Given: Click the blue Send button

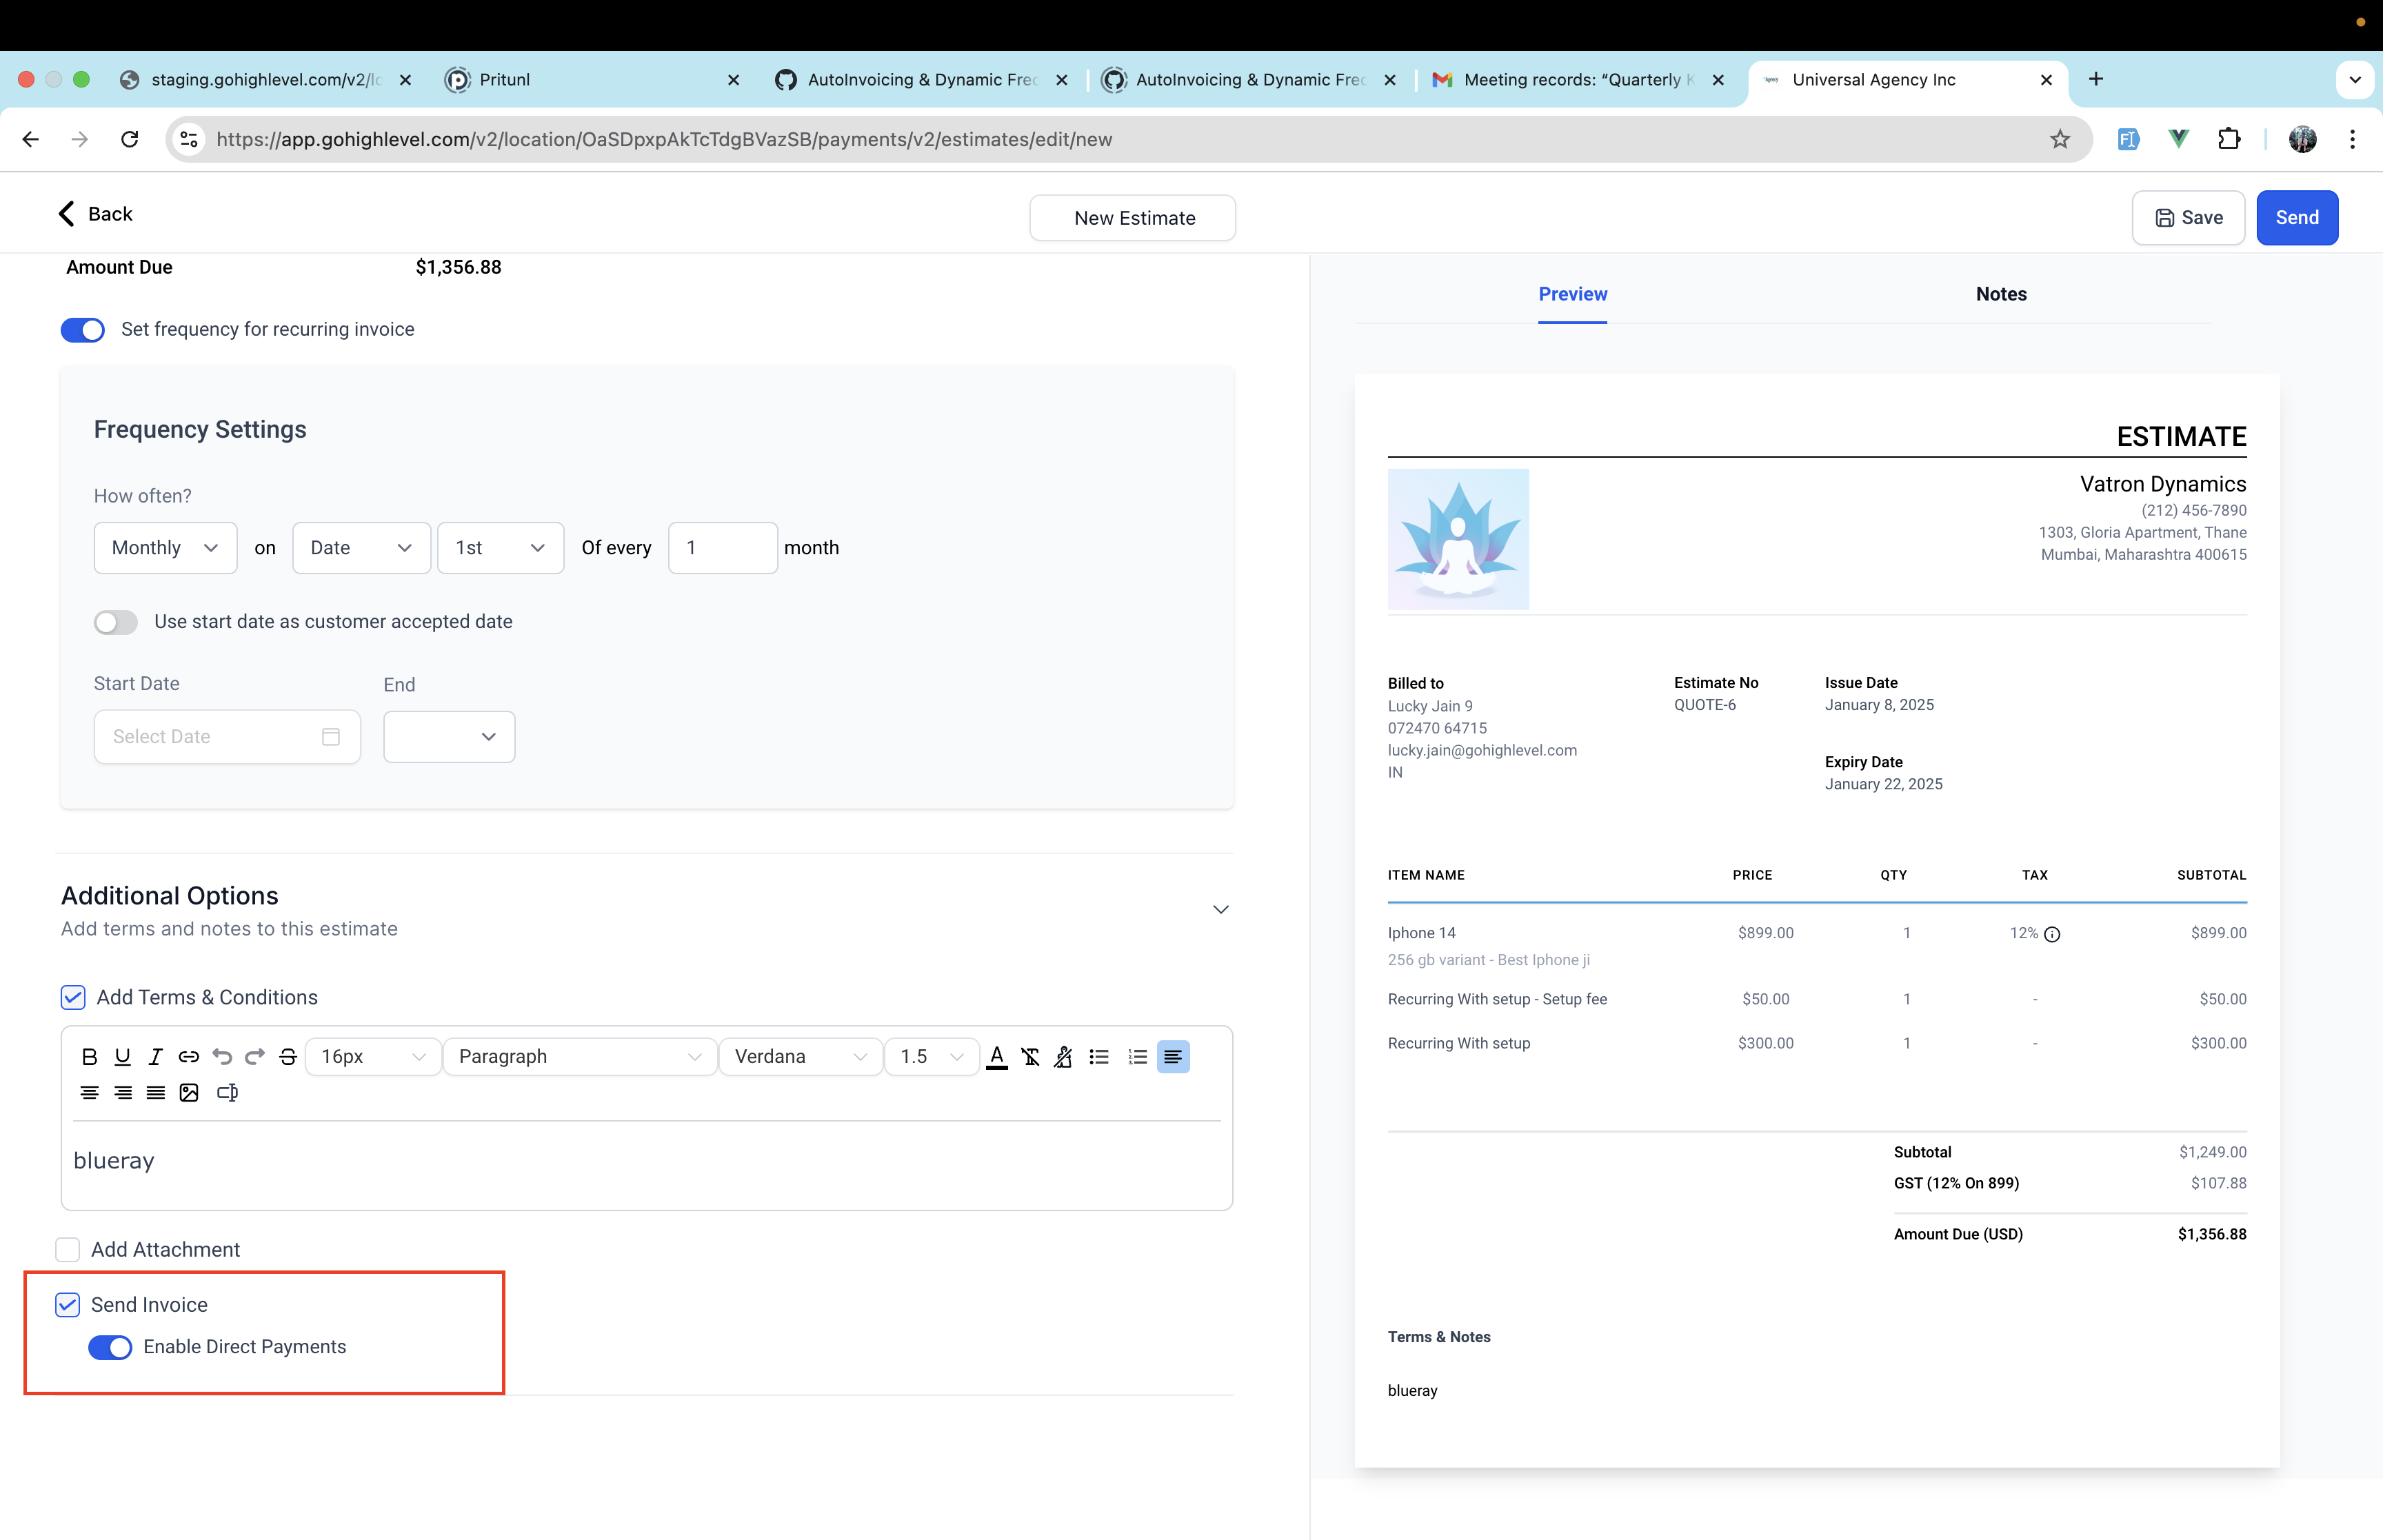Looking at the screenshot, I should click(2296, 218).
